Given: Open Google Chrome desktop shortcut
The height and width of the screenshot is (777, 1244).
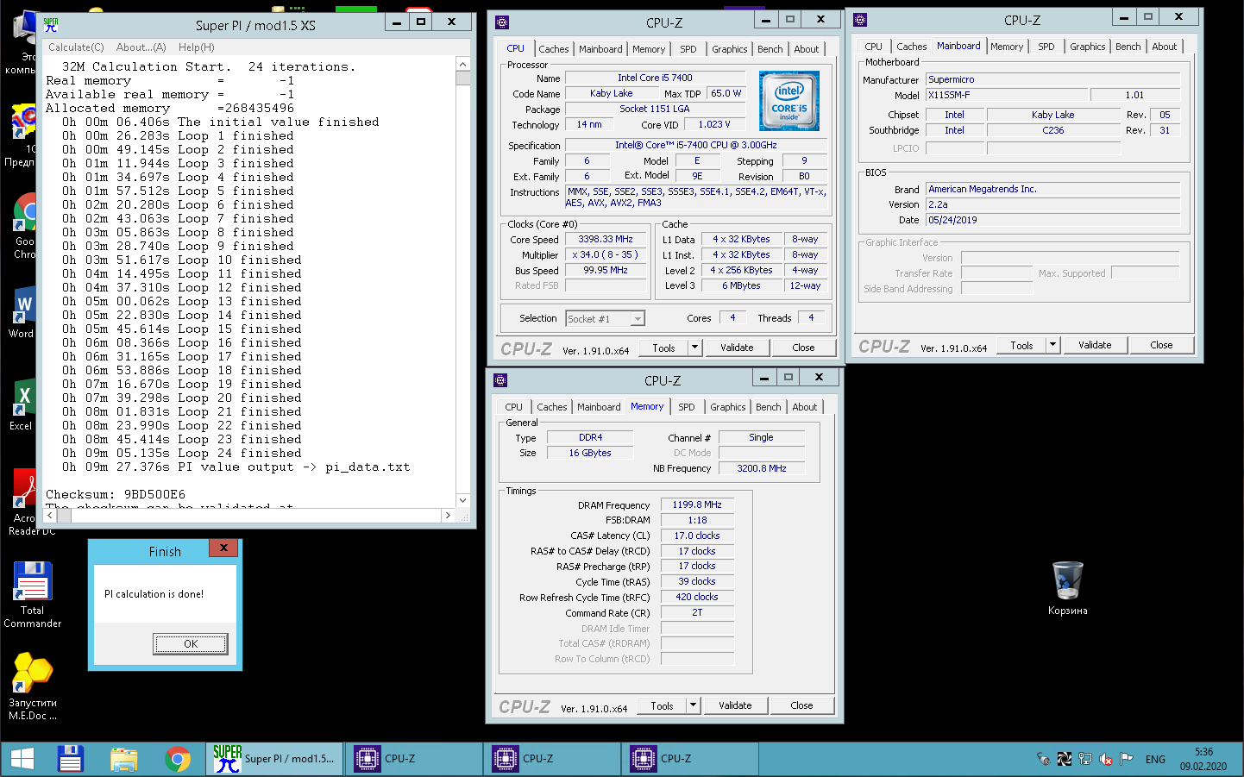Looking at the screenshot, I should pos(24,226).
